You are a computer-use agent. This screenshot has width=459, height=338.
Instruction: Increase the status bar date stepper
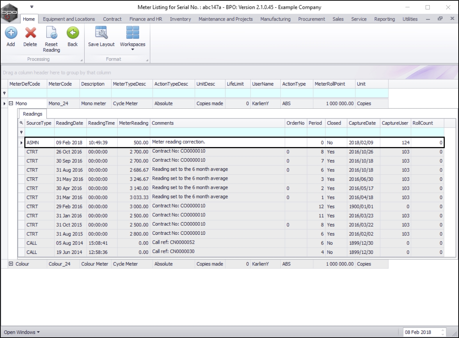tap(443, 330)
